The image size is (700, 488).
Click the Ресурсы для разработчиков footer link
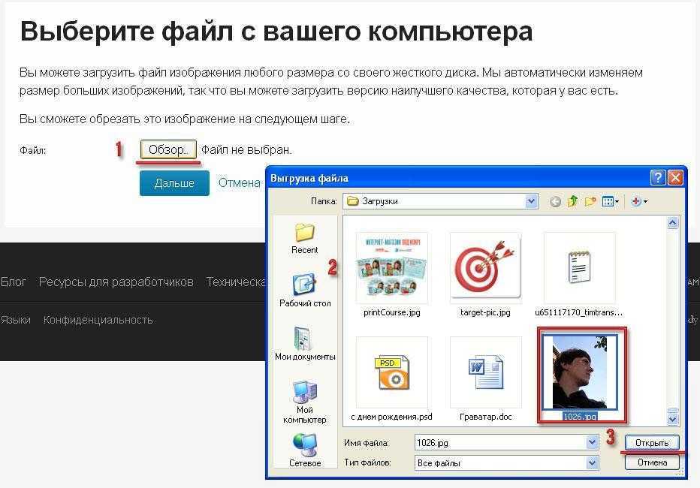coord(116,282)
